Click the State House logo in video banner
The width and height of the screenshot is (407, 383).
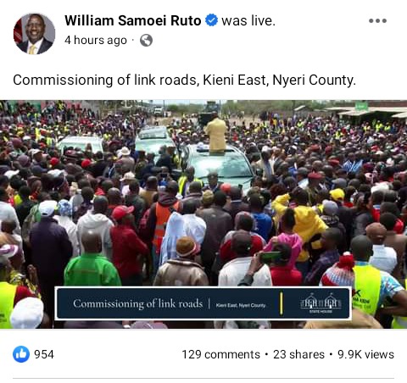pos(321,303)
